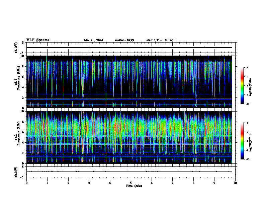Viewport: 265px width, 205px height.
Task: Click the "VLF Spectra" title text
Action: [38, 40]
